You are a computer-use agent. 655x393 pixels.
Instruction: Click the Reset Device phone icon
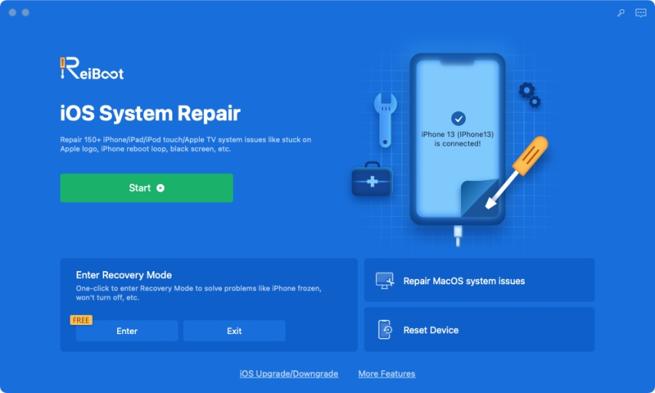[385, 329]
